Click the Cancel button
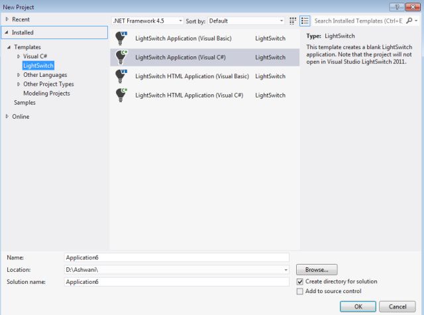The width and height of the screenshot is (424, 315). tap(397, 306)
